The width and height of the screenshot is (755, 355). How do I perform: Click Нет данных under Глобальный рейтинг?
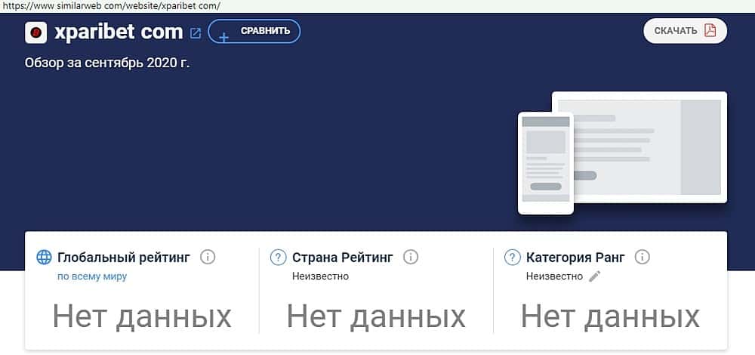click(x=142, y=316)
